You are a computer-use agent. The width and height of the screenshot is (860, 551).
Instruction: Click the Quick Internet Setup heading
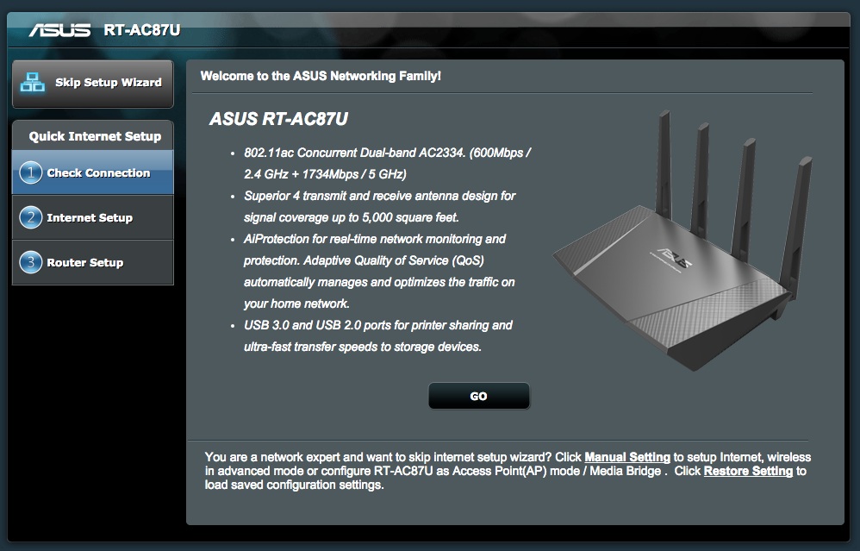(x=95, y=136)
